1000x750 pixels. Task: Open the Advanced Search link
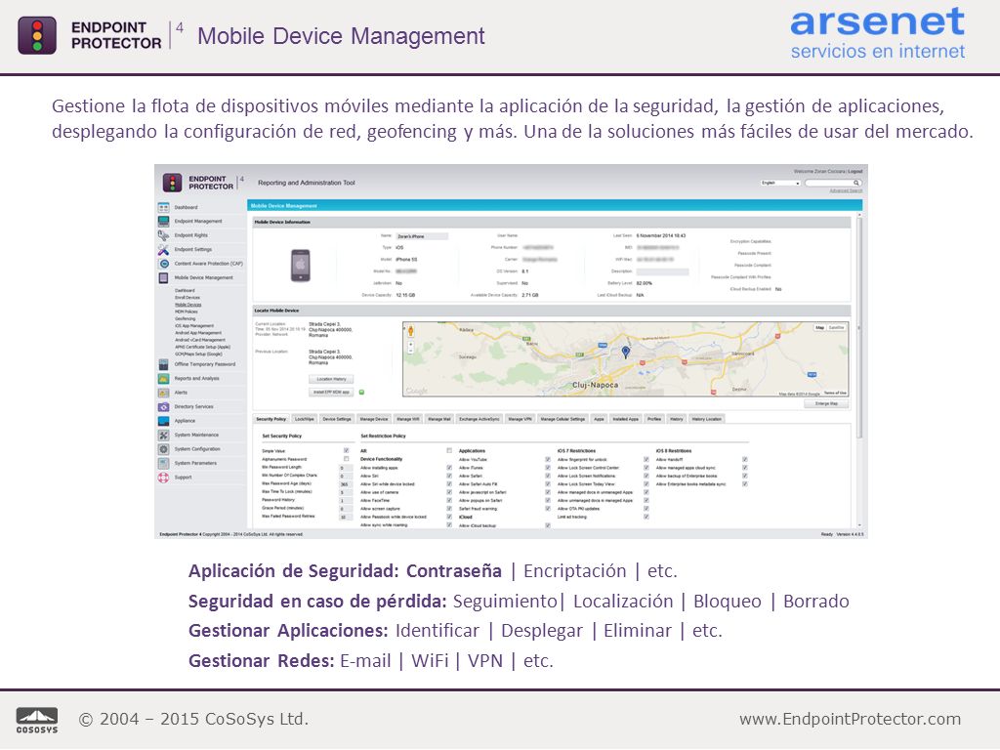tap(846, 190)
